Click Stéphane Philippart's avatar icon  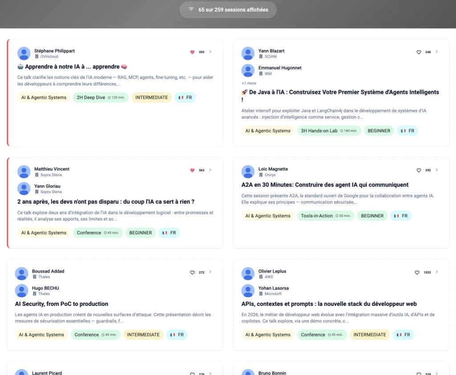tap(24, 53)
